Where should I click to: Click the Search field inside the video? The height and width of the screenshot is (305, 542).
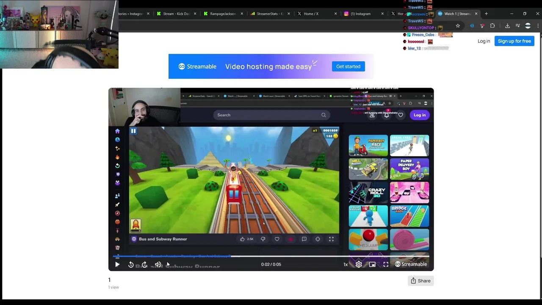[x=271, y=115]
